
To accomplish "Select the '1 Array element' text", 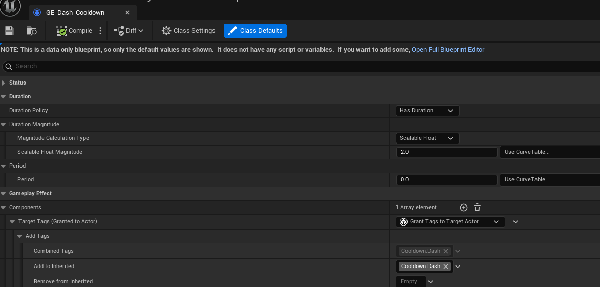I will point(416,207).
